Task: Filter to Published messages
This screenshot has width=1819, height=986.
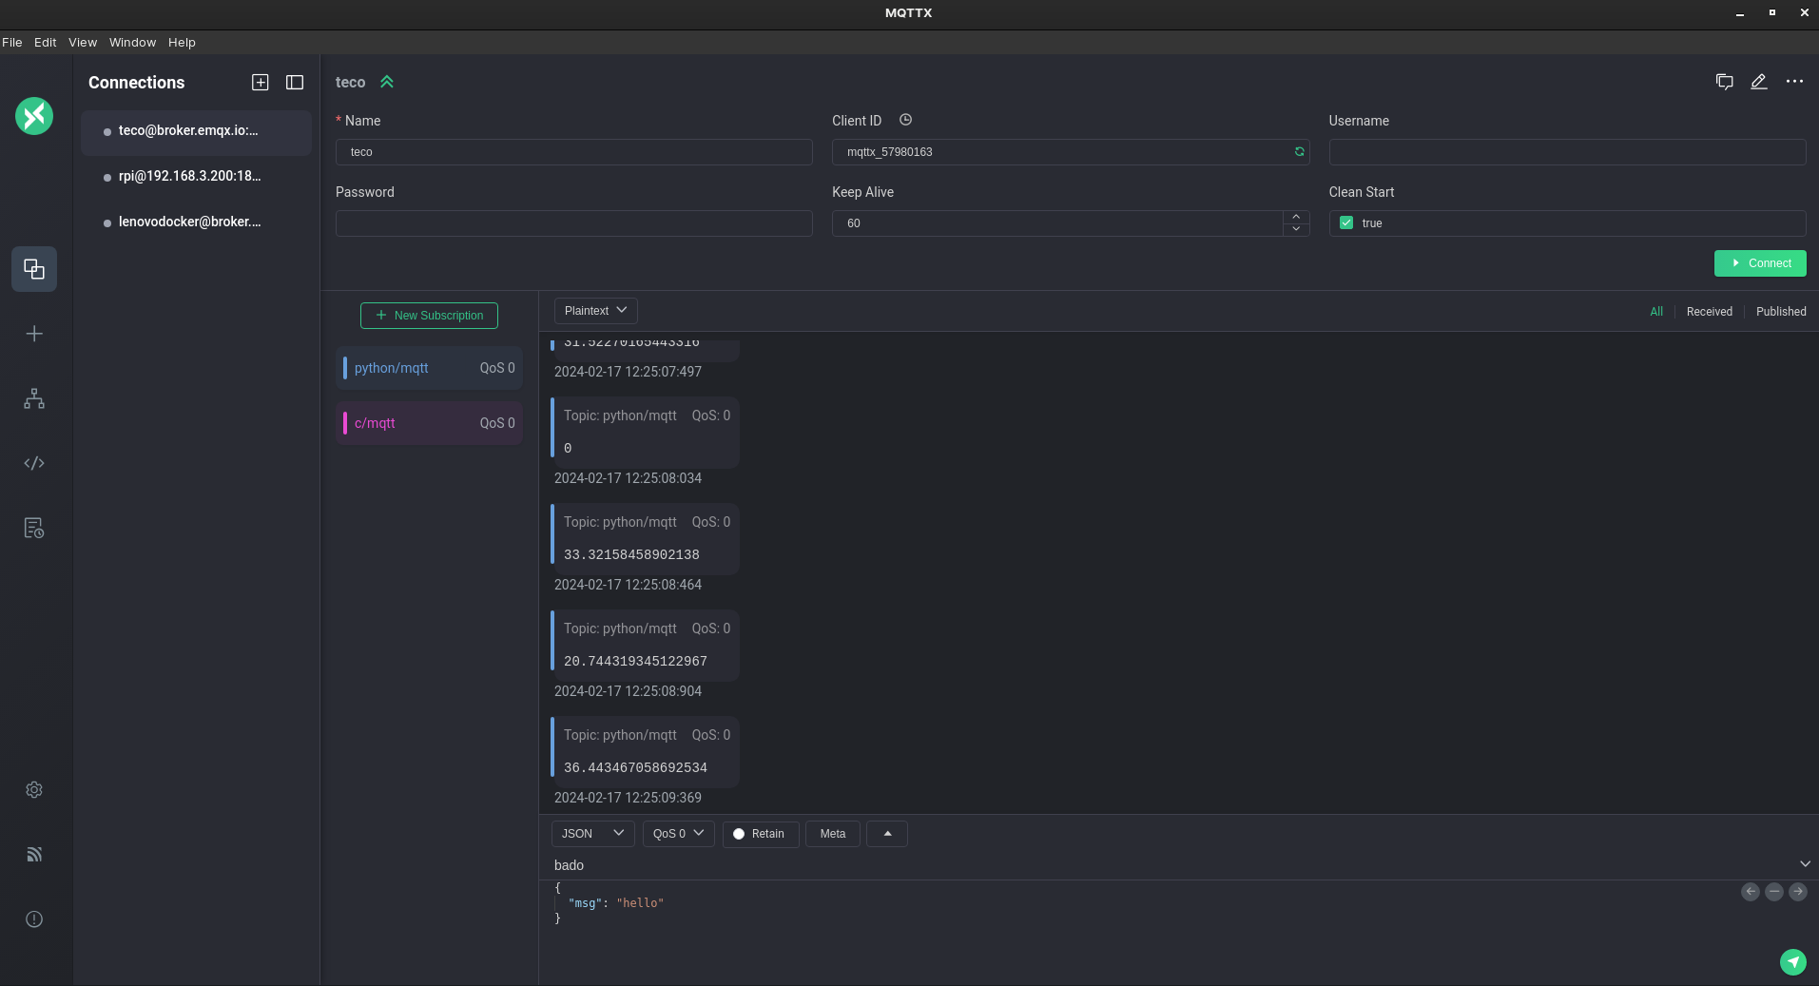Action: point(1781,312)
